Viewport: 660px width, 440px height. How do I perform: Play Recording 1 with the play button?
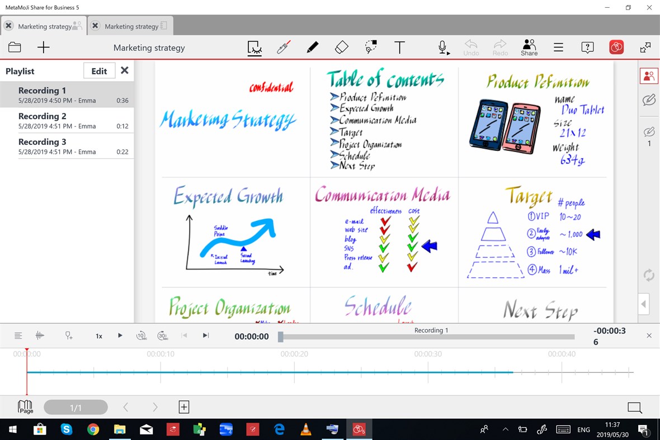click(120, 335)
